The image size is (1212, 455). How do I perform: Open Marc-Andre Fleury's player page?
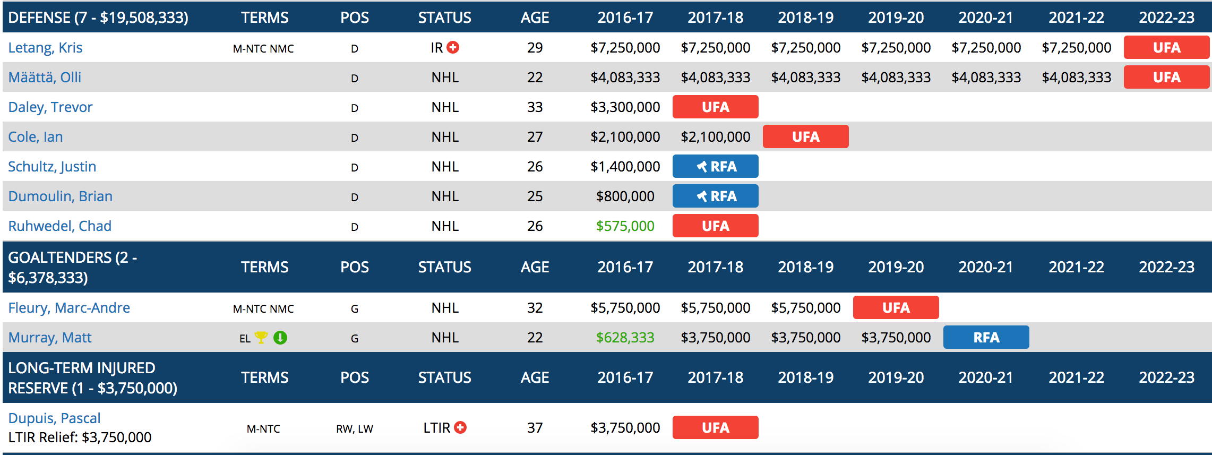tap(69, 308)
